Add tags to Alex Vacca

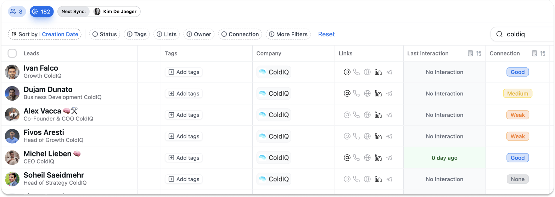point(184,115)
